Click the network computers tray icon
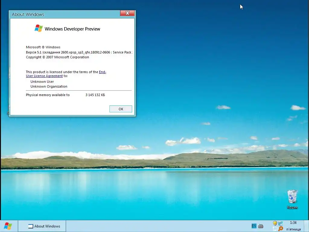This screenshot has height=232, width=309. click(275, 229)
